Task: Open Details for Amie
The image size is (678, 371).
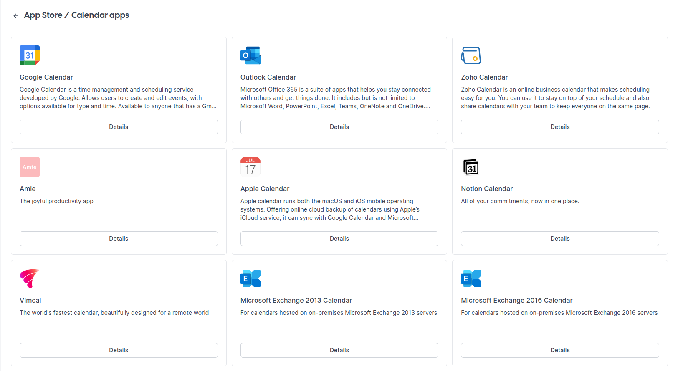Action: 119,239
